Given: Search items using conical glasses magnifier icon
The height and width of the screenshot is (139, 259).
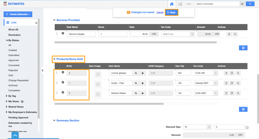Looking at the screenshot, I should click(136, 73).
